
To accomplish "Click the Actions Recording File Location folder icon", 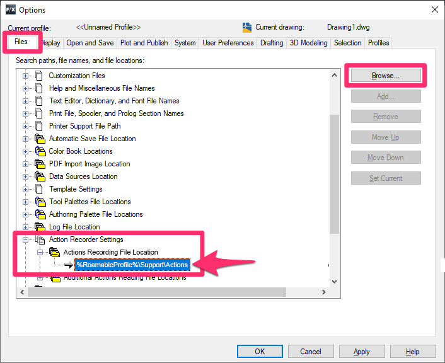I will click(x=54, y=252).
